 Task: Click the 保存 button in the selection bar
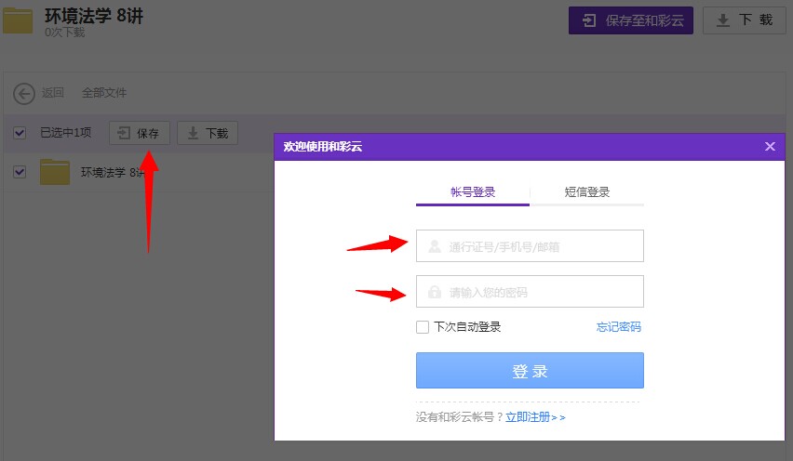(140, 133)
